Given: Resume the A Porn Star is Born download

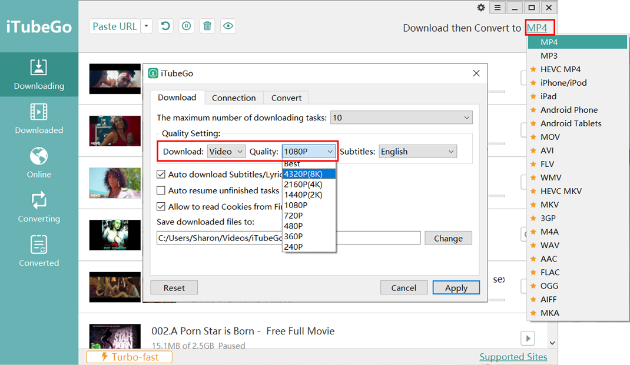Looking at the screenshot, I should (528, 338).
